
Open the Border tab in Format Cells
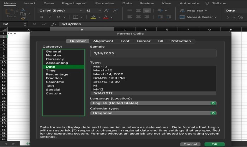click(144, 41)
